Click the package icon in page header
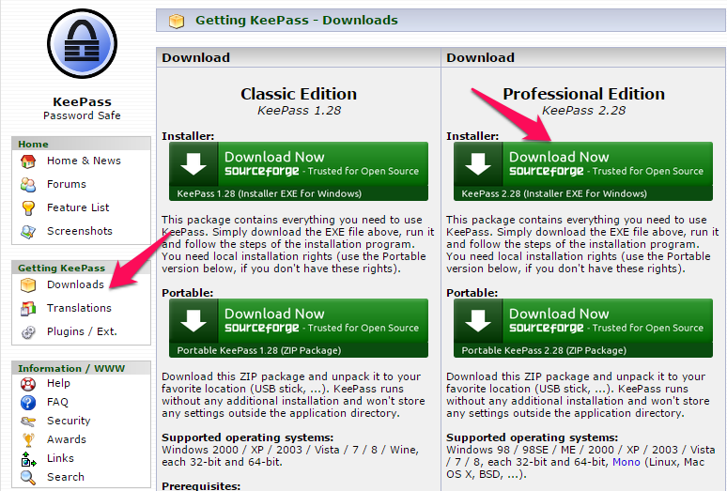This screenshot has width=727, height=491. (x=177, y=21)
